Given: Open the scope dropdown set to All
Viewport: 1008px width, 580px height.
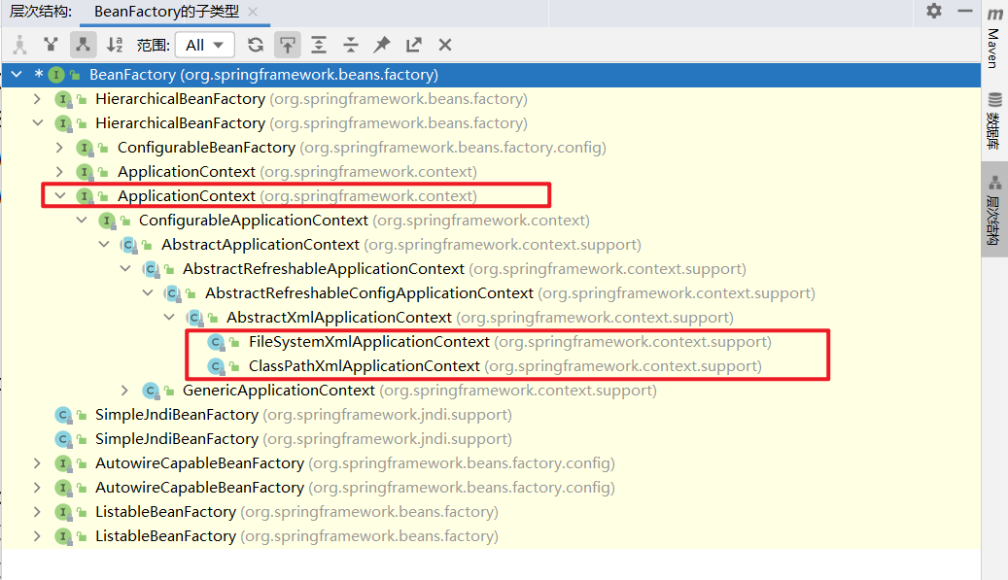Looking at the screenshot, I should coord(205,45).
